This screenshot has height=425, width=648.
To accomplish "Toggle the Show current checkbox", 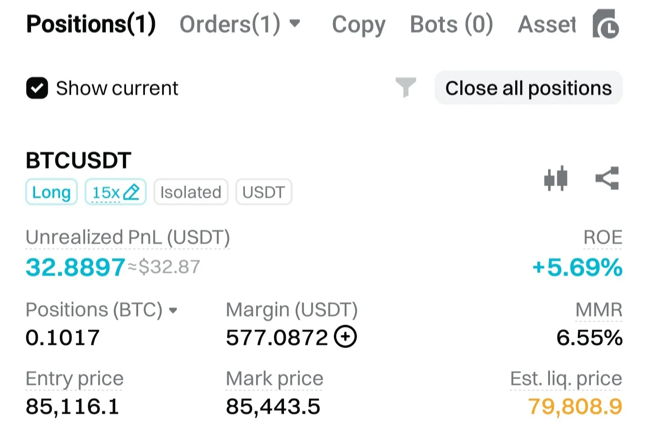I will 37,88.
